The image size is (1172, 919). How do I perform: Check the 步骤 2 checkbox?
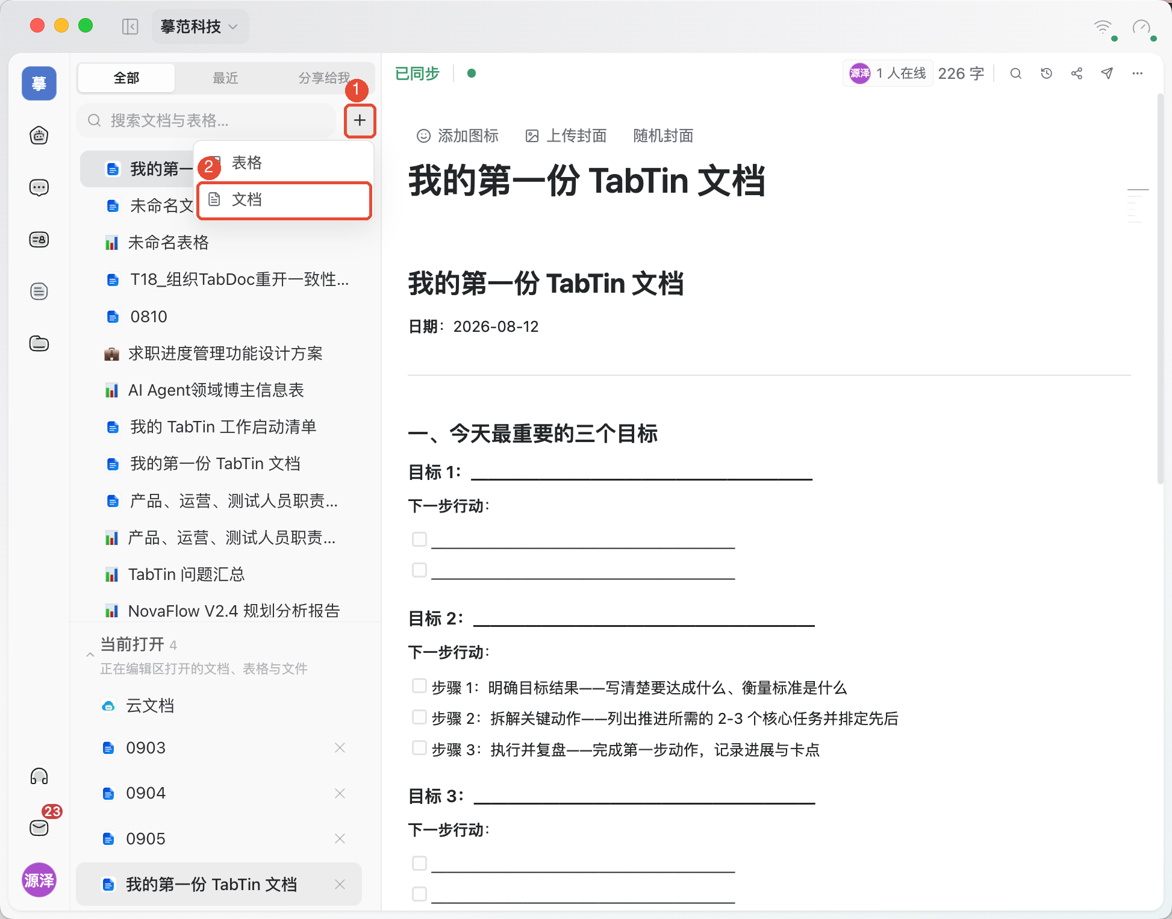pyautogui.click(x=419, y=717)
